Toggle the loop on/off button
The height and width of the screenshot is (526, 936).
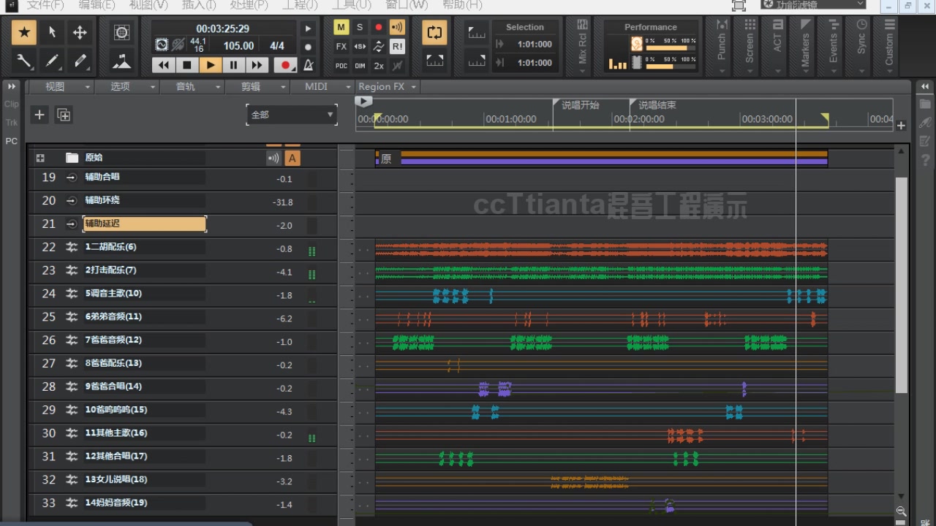pos(434,32)
